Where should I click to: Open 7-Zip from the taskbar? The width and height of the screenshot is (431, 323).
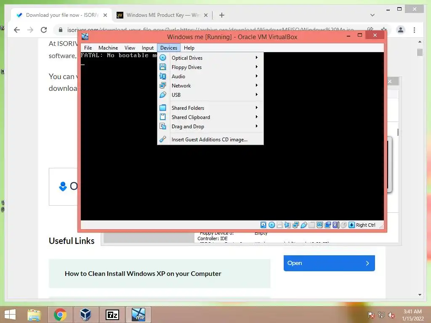pos(112,315)
